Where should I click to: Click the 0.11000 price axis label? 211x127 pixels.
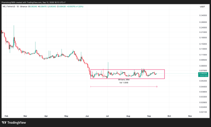[203, 55]
